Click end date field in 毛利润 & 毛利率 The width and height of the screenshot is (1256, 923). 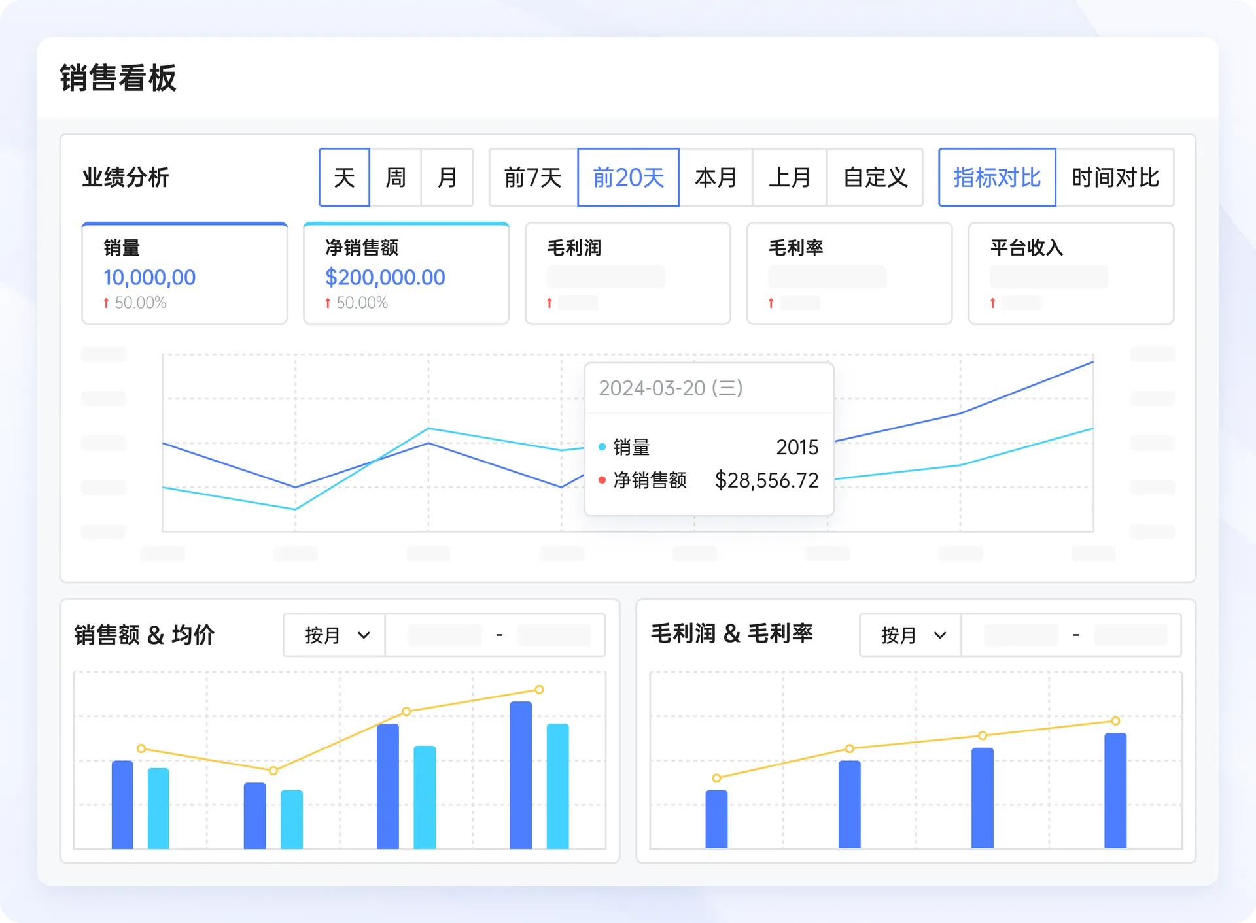click(1130, 635)
